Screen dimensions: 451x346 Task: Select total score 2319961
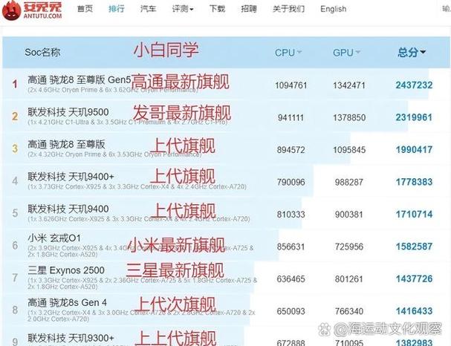click(x=414, y=117)
